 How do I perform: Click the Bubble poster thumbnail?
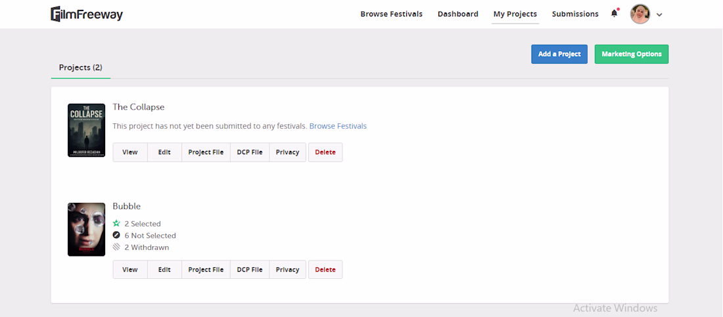[x=86, y=230]
